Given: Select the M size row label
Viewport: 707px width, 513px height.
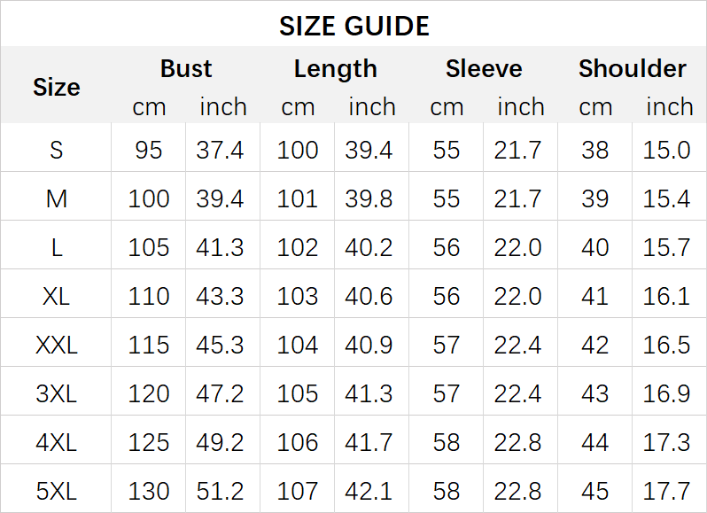Looking at the screenshot, I should click(56, 198).
